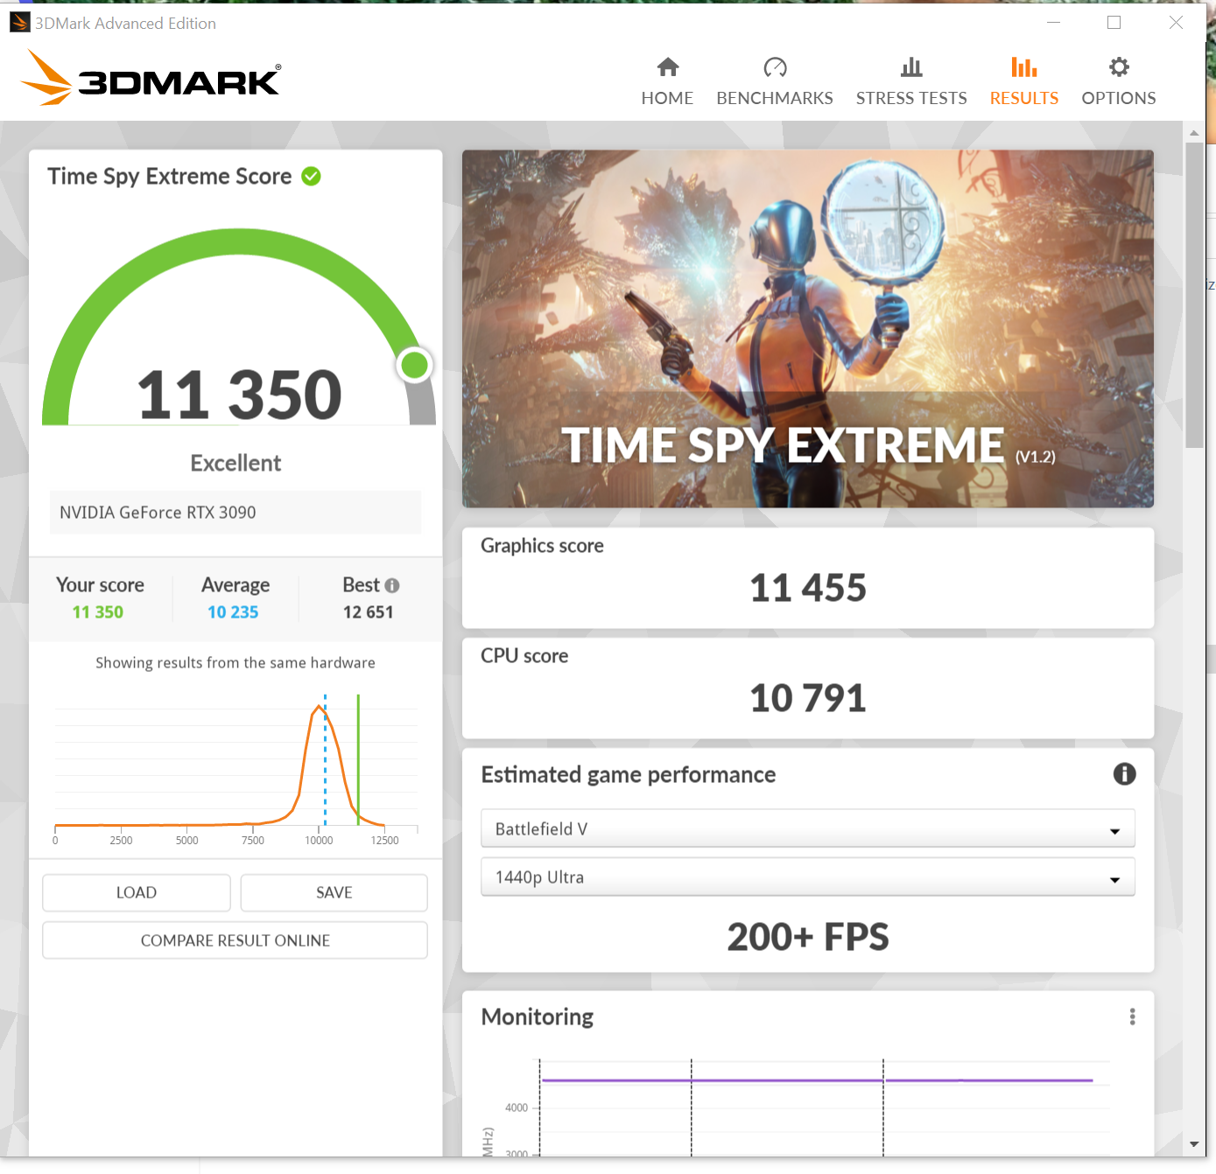Click the CPU score value 10 791
The image size is (1216, 1174).
(807, 698)
